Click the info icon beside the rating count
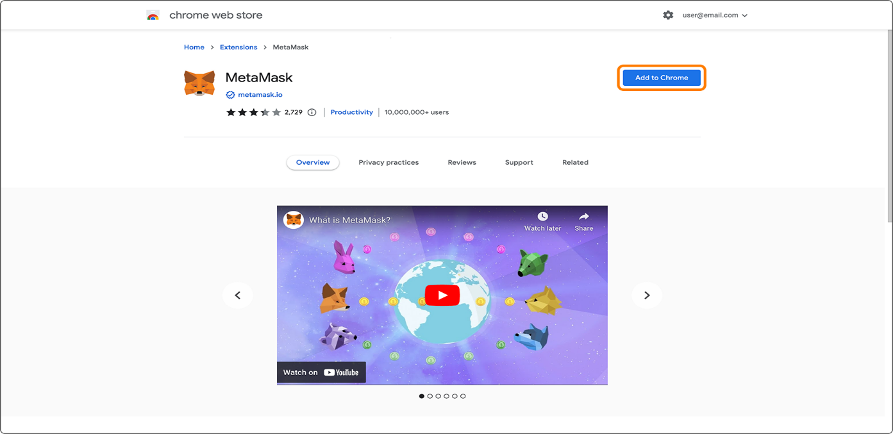The width and height of the screenshot is (893, 434). 312,112
